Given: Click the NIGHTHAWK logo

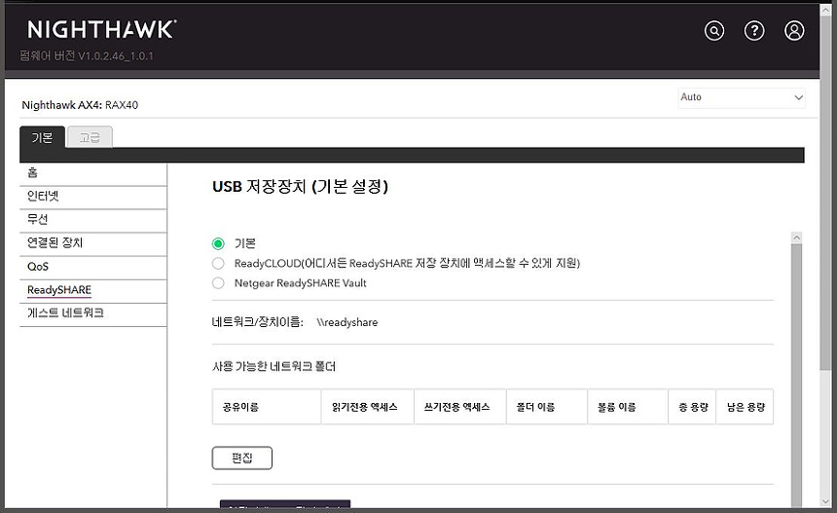Looking at the screenshot, I should [102, 29].
